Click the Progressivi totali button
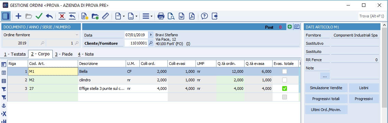 [326, 99]
